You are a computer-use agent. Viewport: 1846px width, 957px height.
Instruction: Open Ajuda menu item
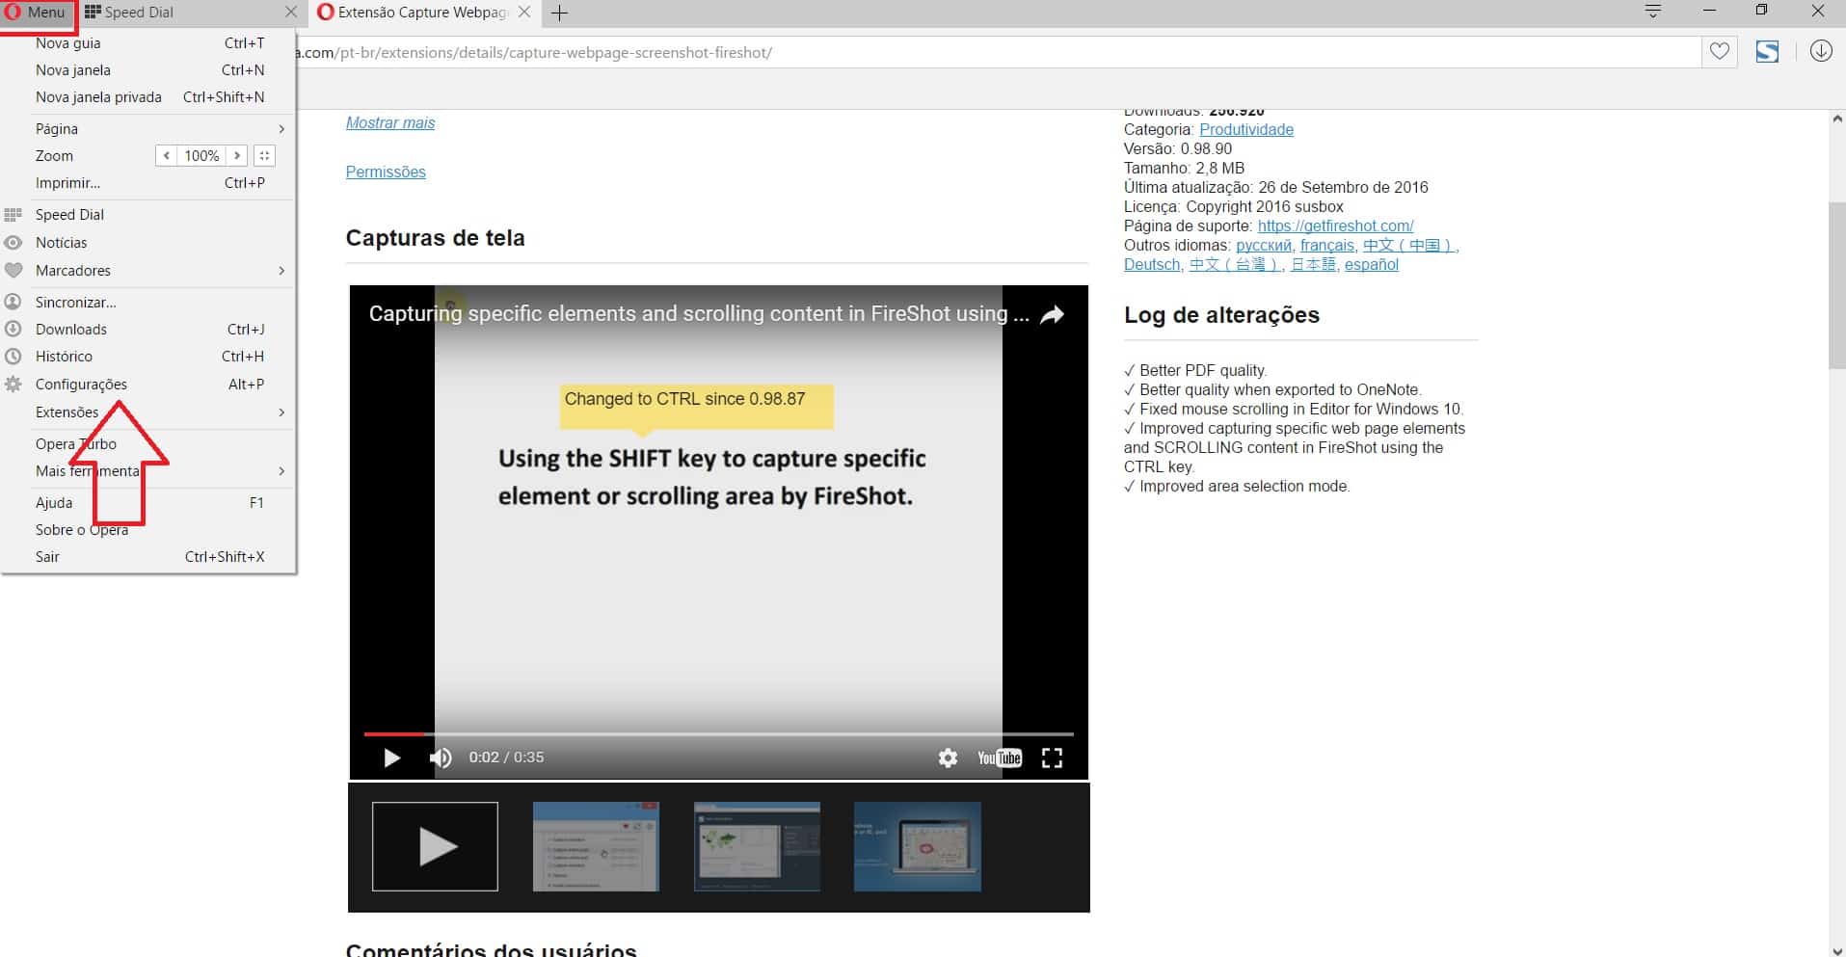148,502
